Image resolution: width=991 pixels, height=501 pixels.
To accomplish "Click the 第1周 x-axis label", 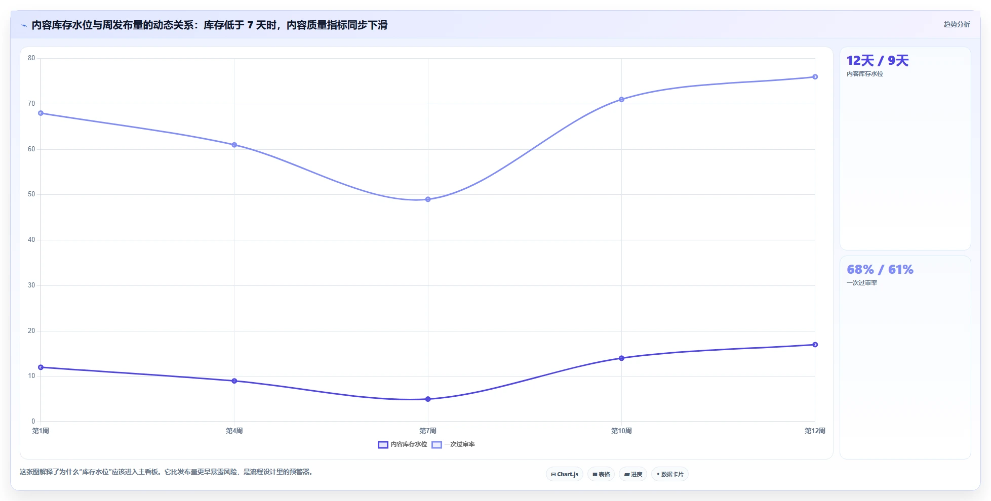I will tap(41, 431).
